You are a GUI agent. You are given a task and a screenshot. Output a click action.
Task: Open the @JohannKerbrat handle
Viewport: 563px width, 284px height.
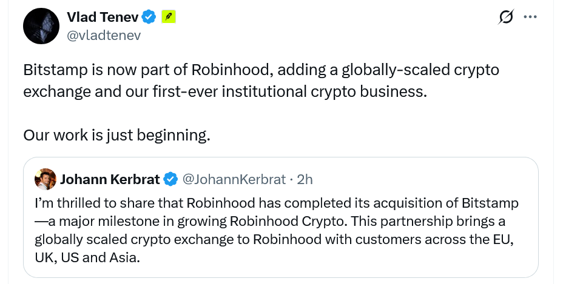pyautogui.click(x=234, y=179)
